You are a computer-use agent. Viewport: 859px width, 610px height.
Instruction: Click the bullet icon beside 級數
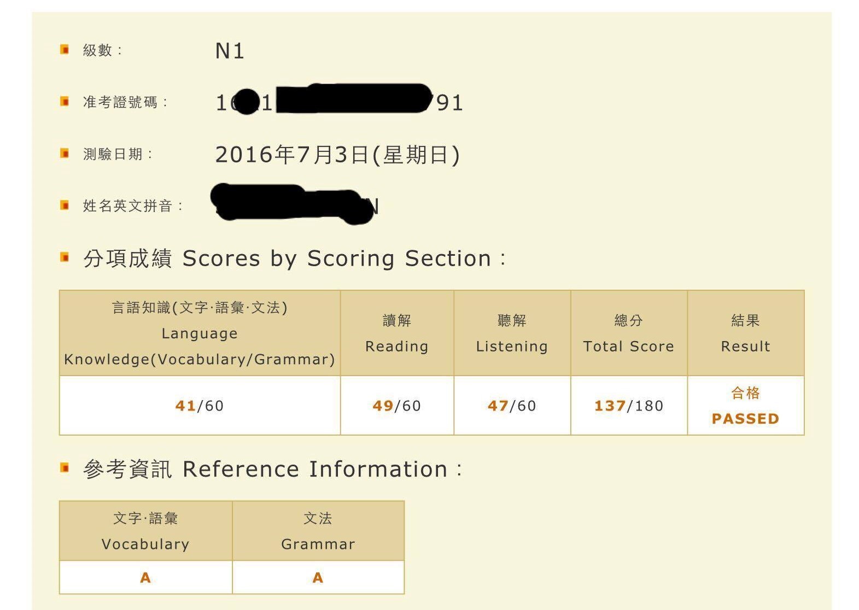(x=65, y=50)
